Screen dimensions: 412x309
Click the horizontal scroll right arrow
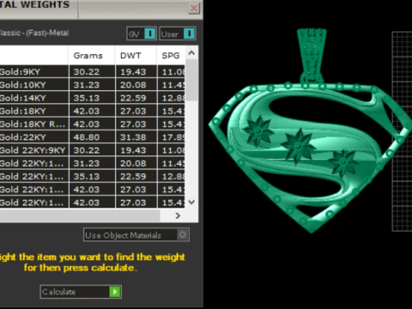point(178,215)
